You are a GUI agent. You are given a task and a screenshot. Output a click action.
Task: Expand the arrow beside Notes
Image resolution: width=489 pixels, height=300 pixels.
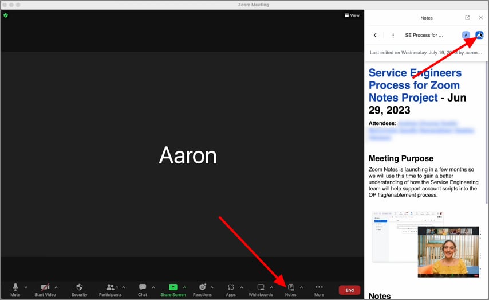(x=301, y=287)
